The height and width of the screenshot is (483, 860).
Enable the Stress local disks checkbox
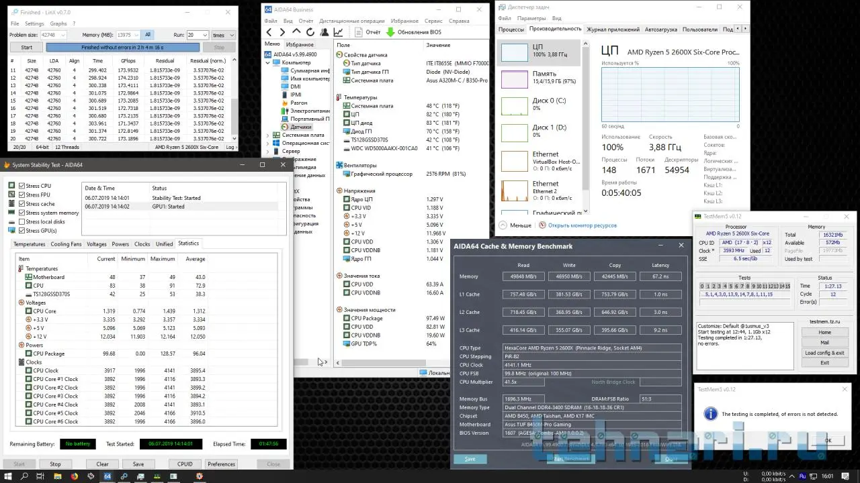22,221
